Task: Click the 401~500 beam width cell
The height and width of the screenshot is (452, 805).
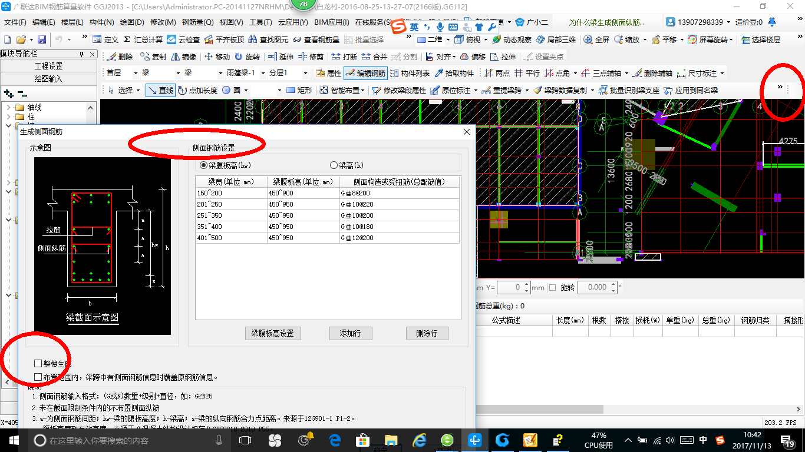Action: [231, 238]
